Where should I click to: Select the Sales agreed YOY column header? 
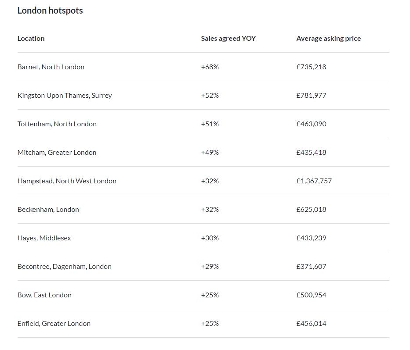coord(228,38)
